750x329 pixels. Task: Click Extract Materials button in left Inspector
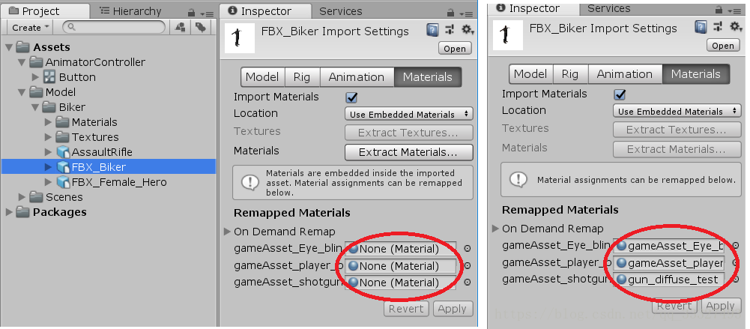pyautogui.click(x=409, y=152)
